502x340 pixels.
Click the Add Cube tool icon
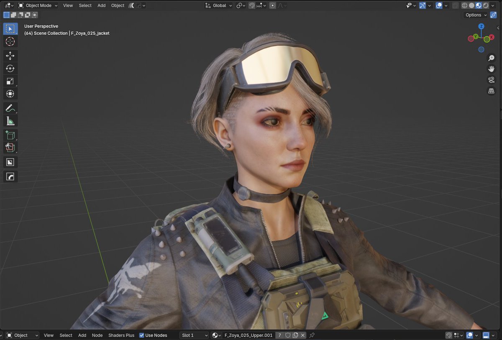pyautogui.click(x=10, y=134)
